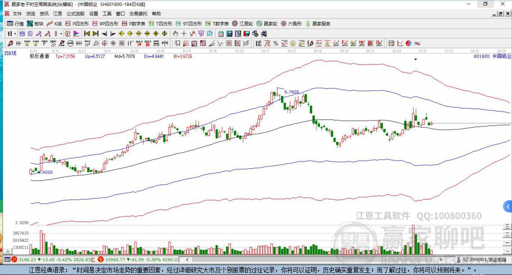512x275 pixels.
Task: Click the up triangle beside volume panel
Action: coord(7,251)
